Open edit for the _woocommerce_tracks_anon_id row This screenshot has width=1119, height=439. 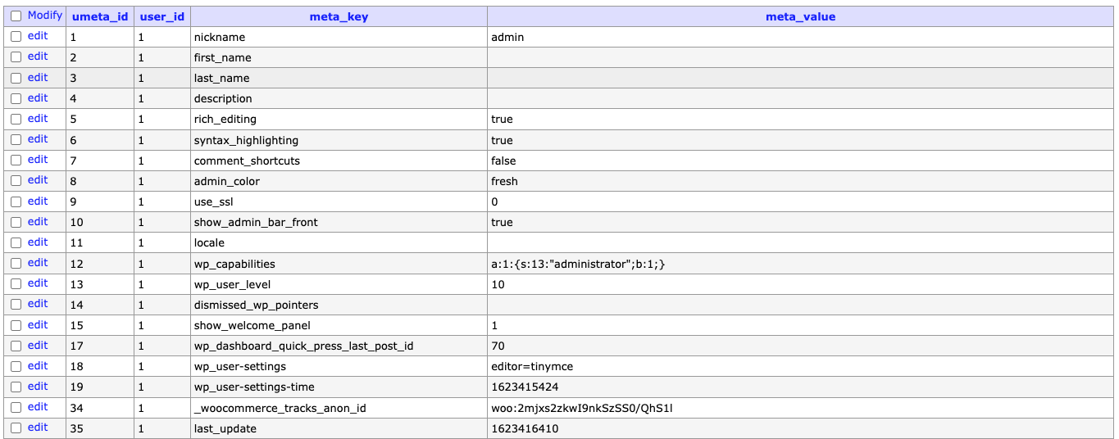coord(38,407)
